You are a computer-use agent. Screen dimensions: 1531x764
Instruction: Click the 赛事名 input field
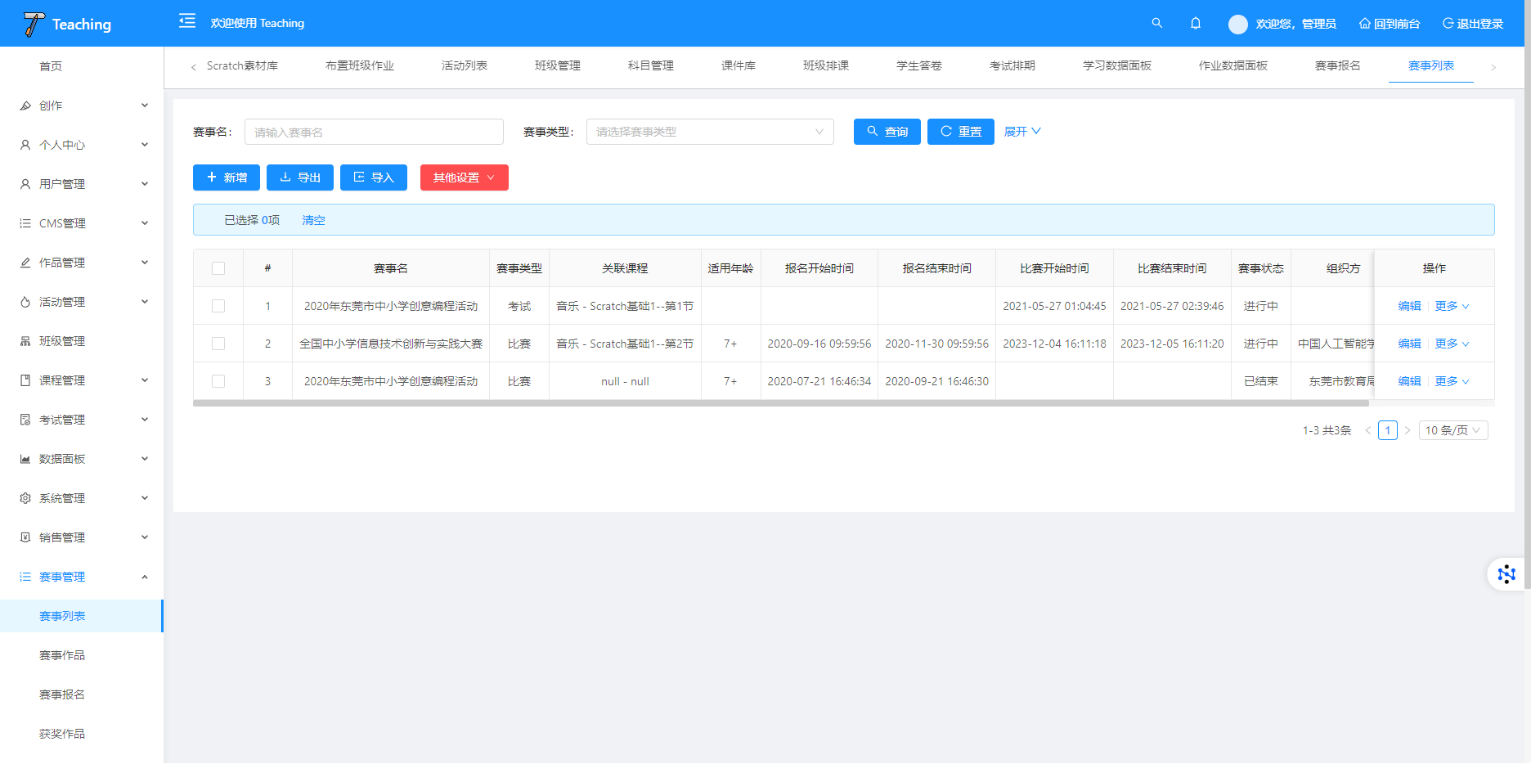[374, 132]
